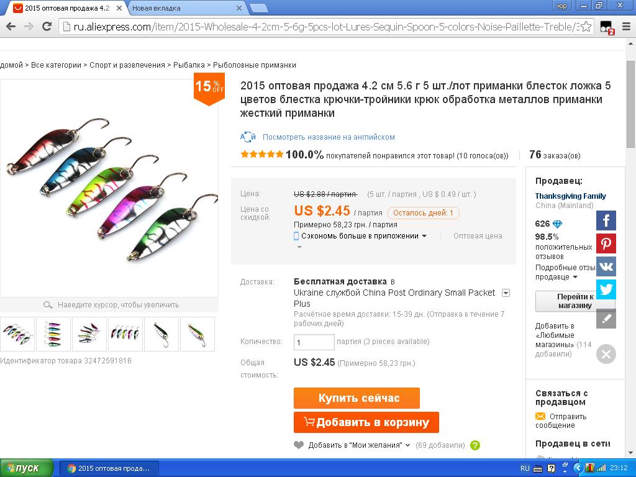Open the Thanksgiving Family seller link
The image size is (636, 477).
coord(570,196)
